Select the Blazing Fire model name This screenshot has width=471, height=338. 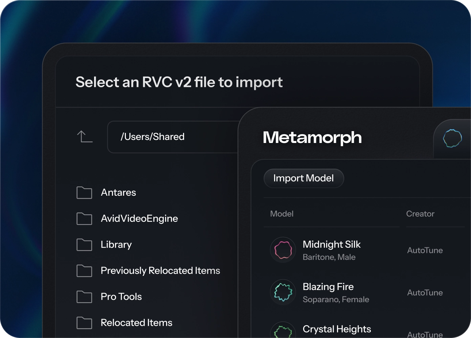(328, 287)
